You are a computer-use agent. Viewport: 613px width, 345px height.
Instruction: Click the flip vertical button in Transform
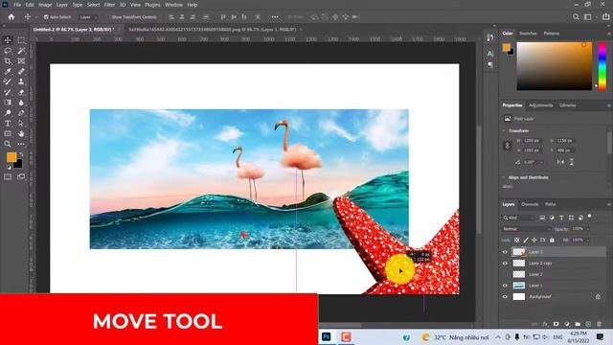tap(572, 162)
